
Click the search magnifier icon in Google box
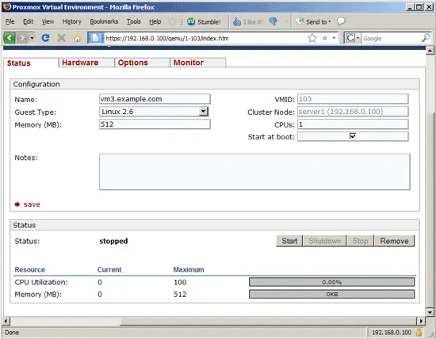pos(426,38)
